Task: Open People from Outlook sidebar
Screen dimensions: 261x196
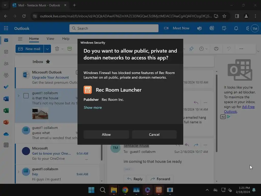Action: (x=6, y=64)
